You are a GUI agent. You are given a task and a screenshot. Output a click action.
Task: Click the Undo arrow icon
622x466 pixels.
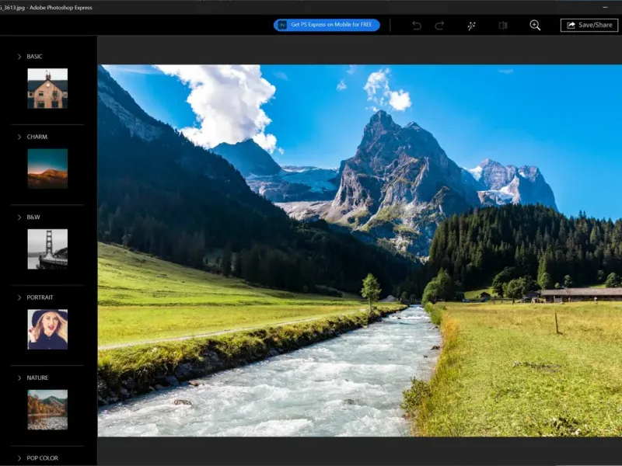[417, 26]
